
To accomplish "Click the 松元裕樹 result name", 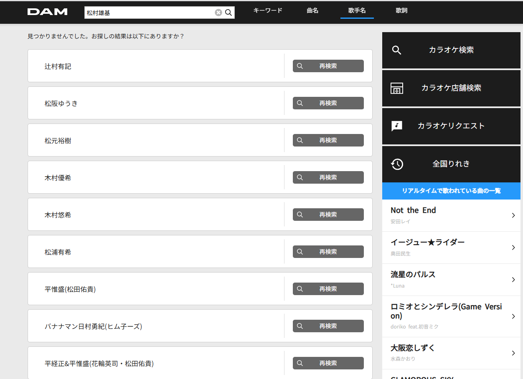I will [58, 141].
